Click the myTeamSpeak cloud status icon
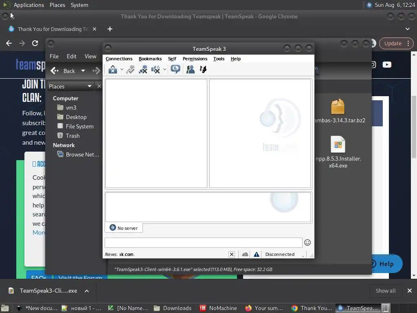This screenshot has height=313, width=417. click(x=245, y=254)
